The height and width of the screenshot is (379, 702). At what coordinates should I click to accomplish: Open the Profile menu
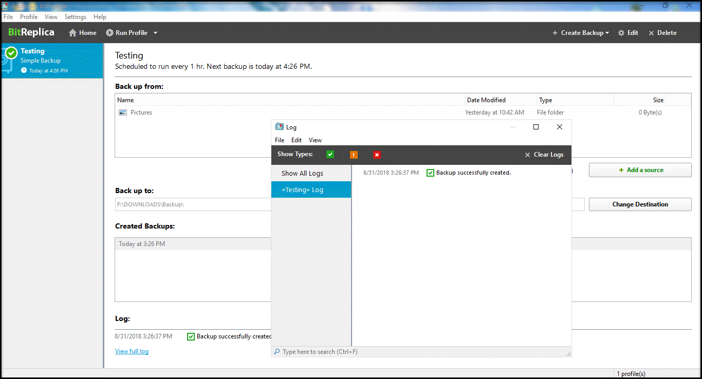pos(29,17)
